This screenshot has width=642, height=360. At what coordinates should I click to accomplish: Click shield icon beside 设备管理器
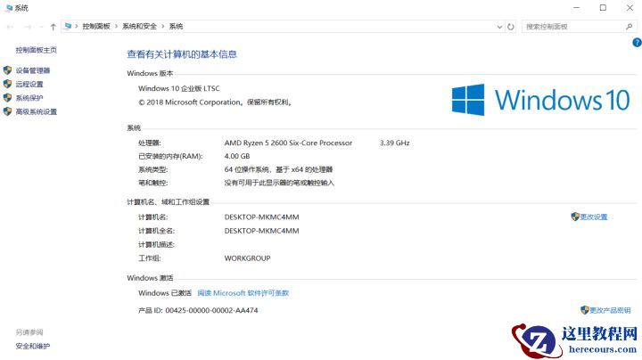(7, 70)
